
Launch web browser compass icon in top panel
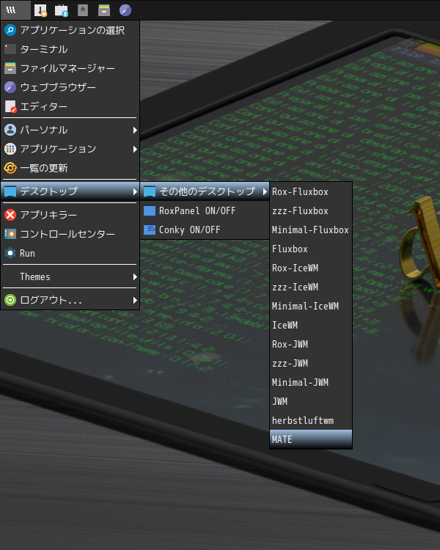(x=125, y=10)
